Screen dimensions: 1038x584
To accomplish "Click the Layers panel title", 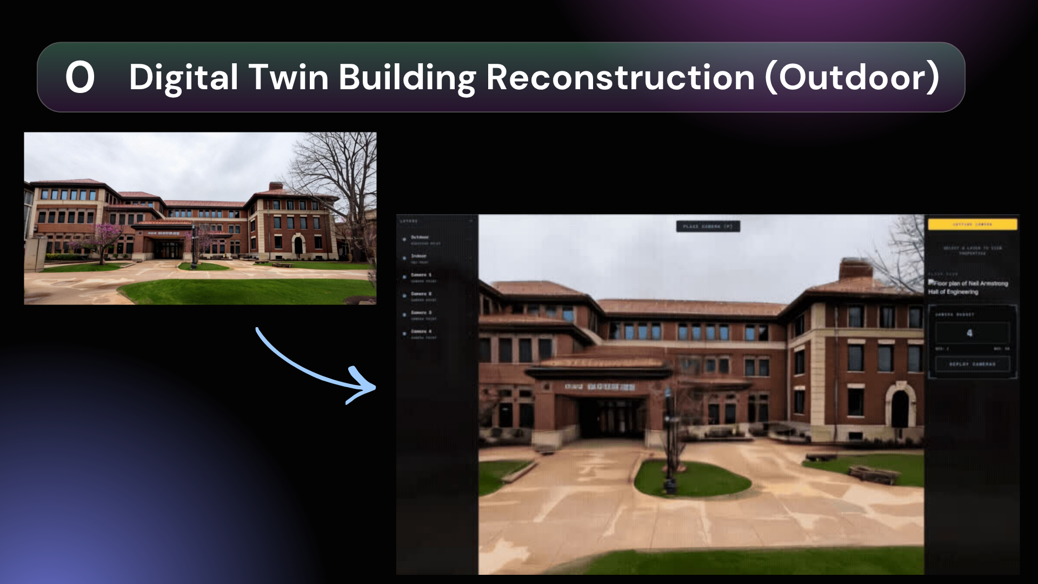I will coord(409,221).
